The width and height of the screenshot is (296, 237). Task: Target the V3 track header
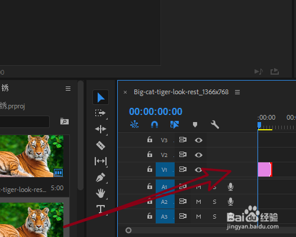point(164,140)
